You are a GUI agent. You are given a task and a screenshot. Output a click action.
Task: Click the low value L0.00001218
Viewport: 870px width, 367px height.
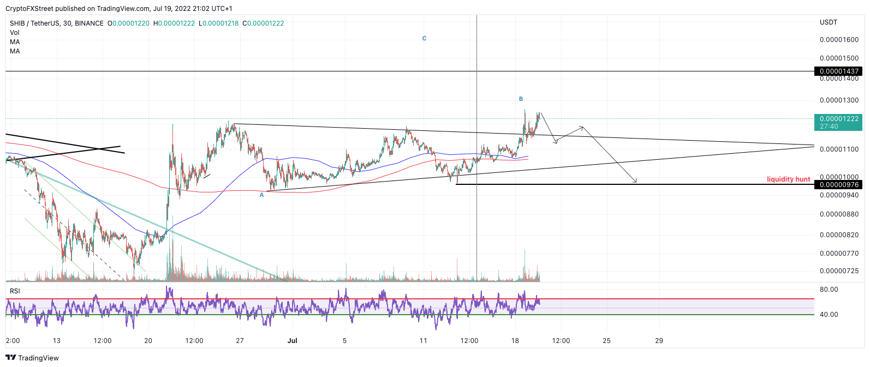click(x=218, y=23)
